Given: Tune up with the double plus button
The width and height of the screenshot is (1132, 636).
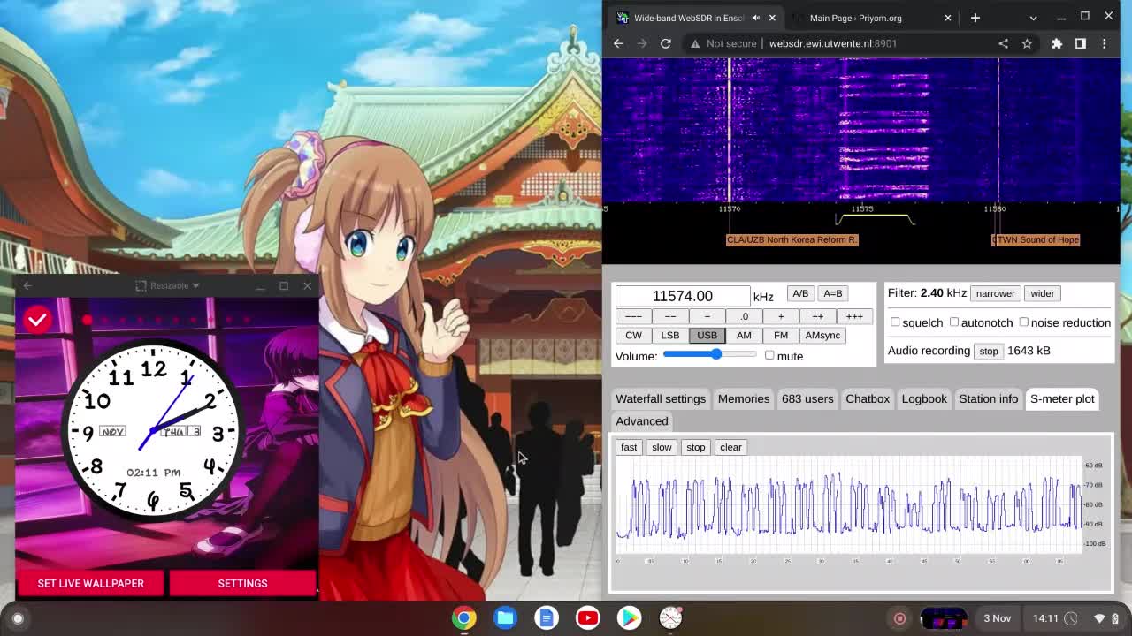Looking at the screenshot, I should tap(817, 316).
